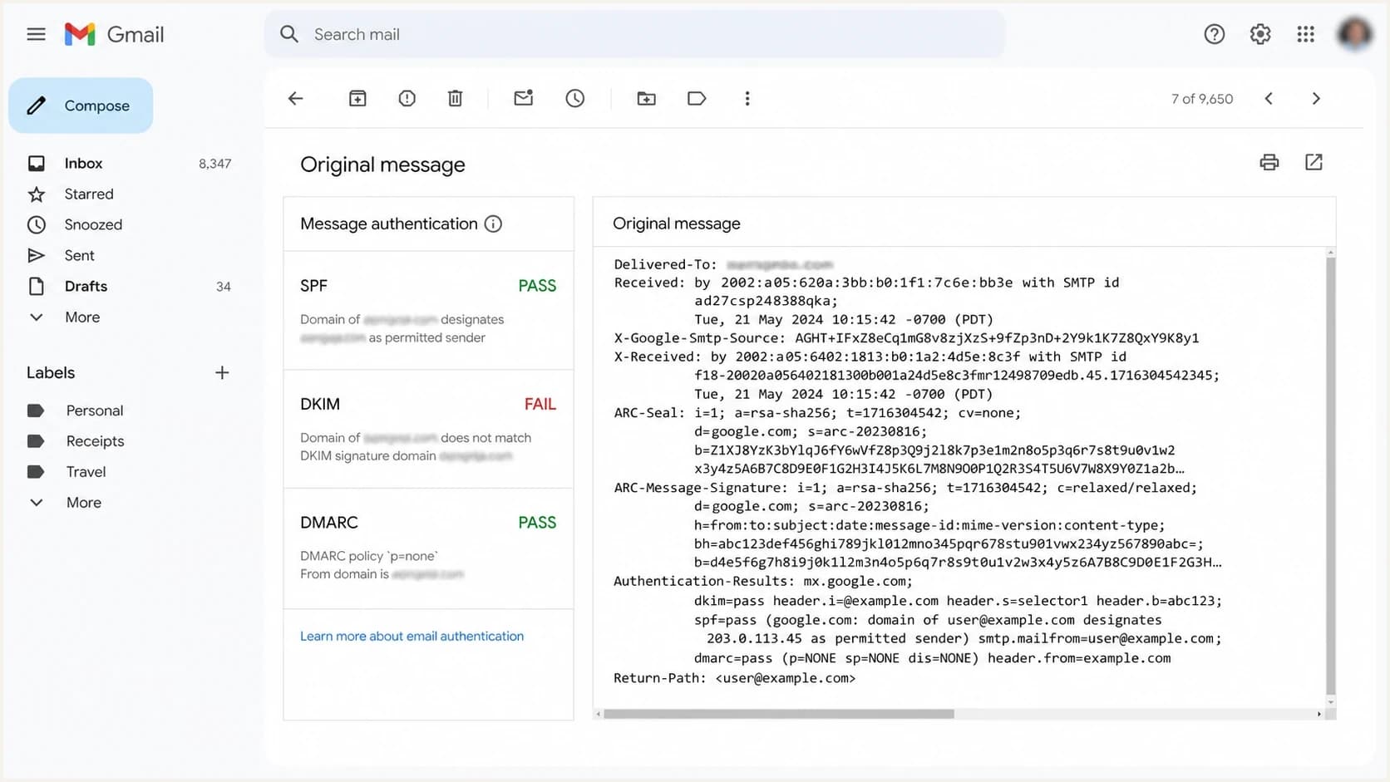Click the Delivered-To header line

pos(723,264)
